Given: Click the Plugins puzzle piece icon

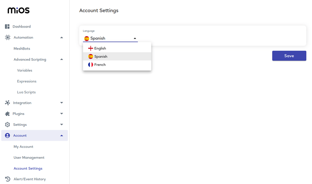Looking at the screenshot, I should click(x=7, y=114).
